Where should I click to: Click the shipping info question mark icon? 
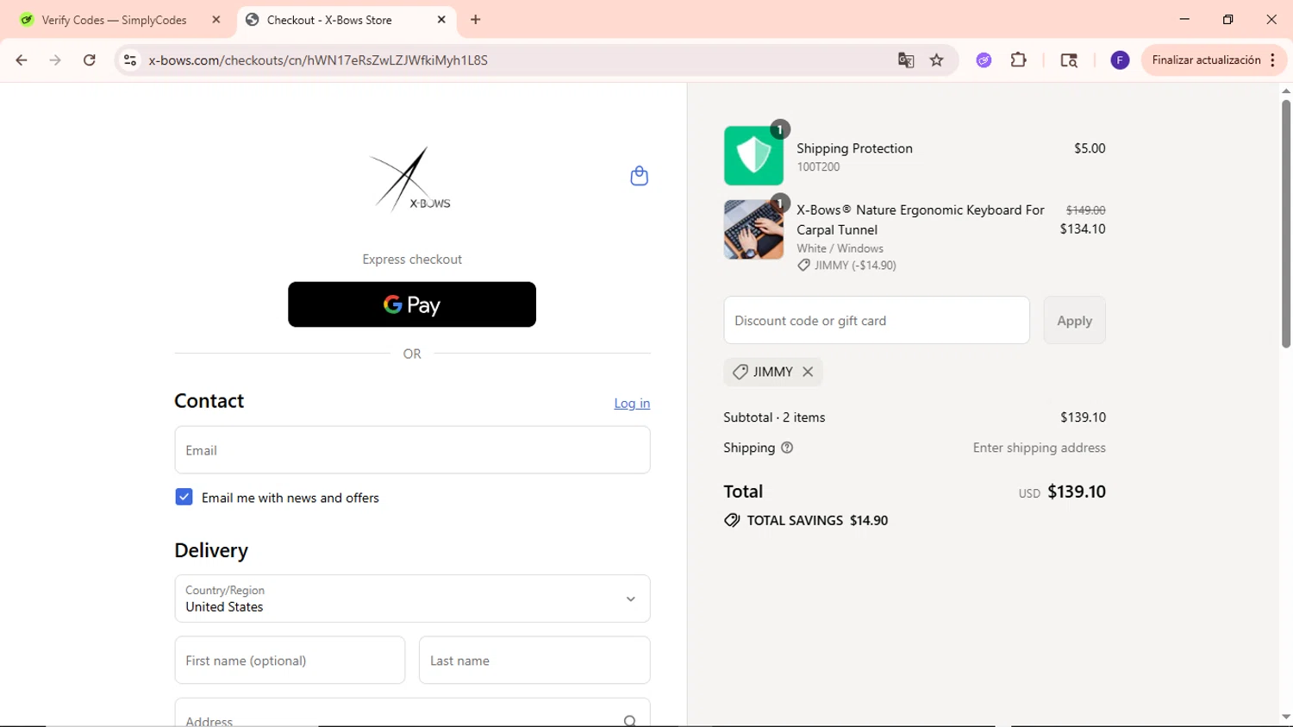tap(787, 448)
